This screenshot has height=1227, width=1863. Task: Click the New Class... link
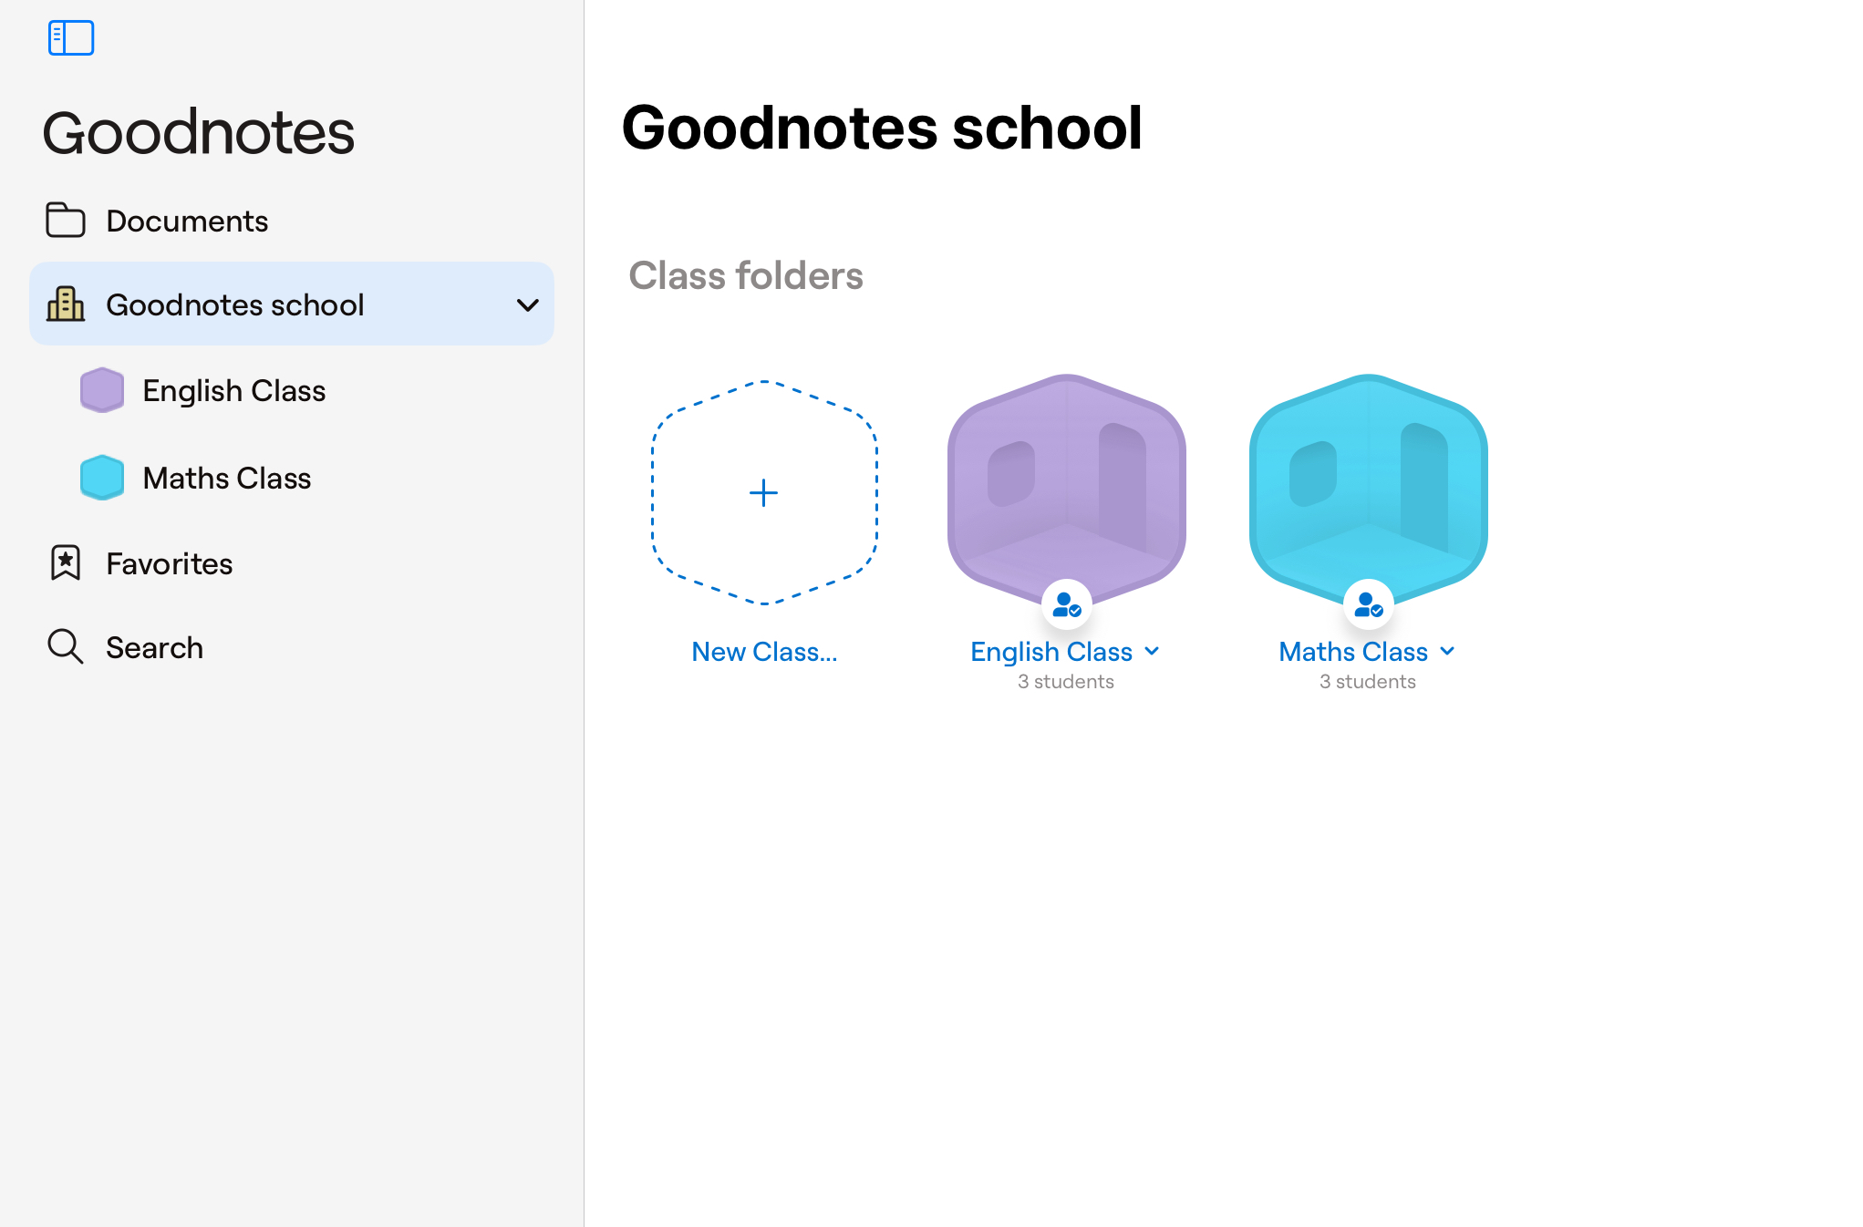point(764,652)
